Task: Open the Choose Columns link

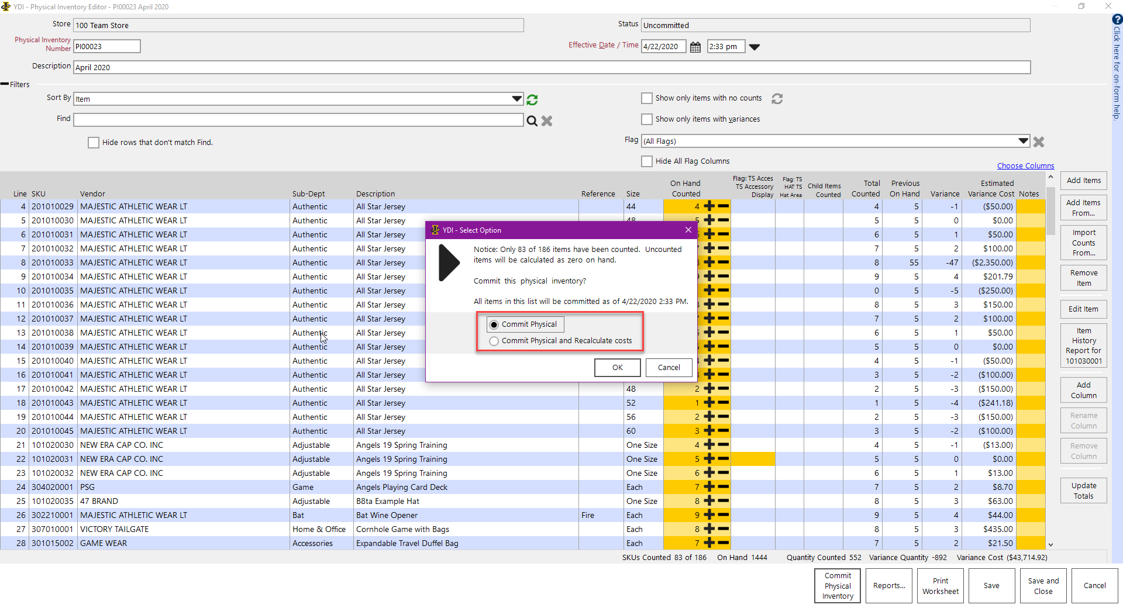Action: click(1025, 166)
